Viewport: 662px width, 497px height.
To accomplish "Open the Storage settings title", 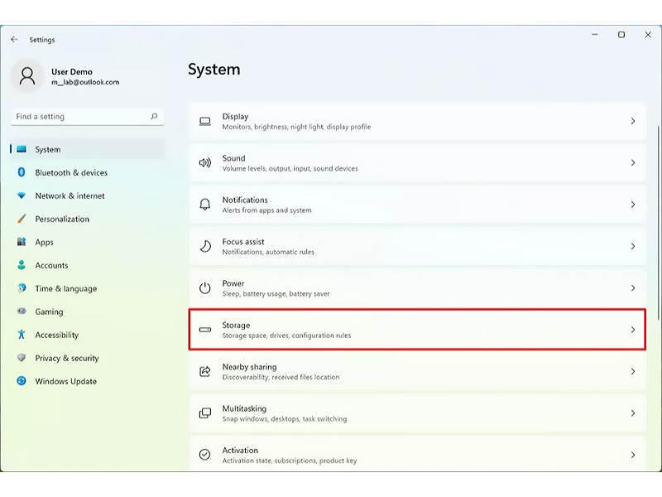I will pyautogui.click(x=236, y=325).
